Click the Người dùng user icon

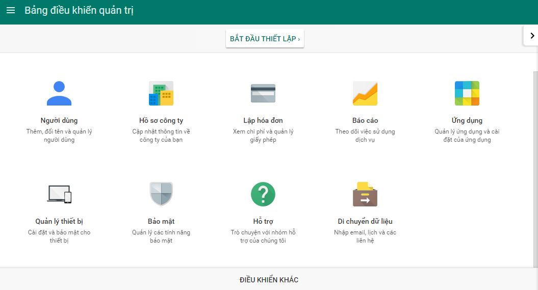click(59, 93)
